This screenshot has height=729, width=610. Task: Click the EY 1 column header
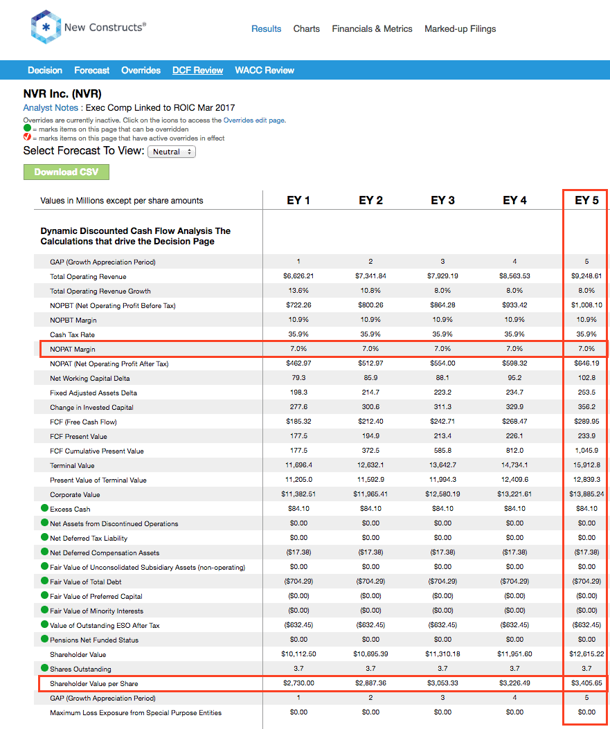click(298, 200)
